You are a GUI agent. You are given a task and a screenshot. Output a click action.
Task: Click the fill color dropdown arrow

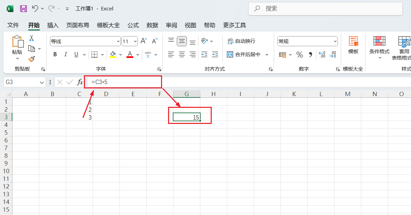pyautogui.click(x=121, y=54)
